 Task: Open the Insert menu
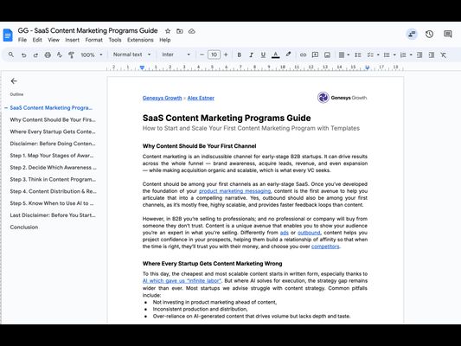click(73, 40)
